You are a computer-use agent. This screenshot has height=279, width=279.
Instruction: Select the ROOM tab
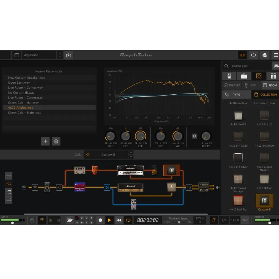tap(270, 85)
